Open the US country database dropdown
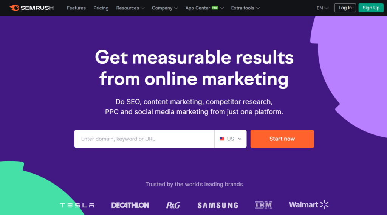This screenshot has height=215, width=387. coord(231,139)
